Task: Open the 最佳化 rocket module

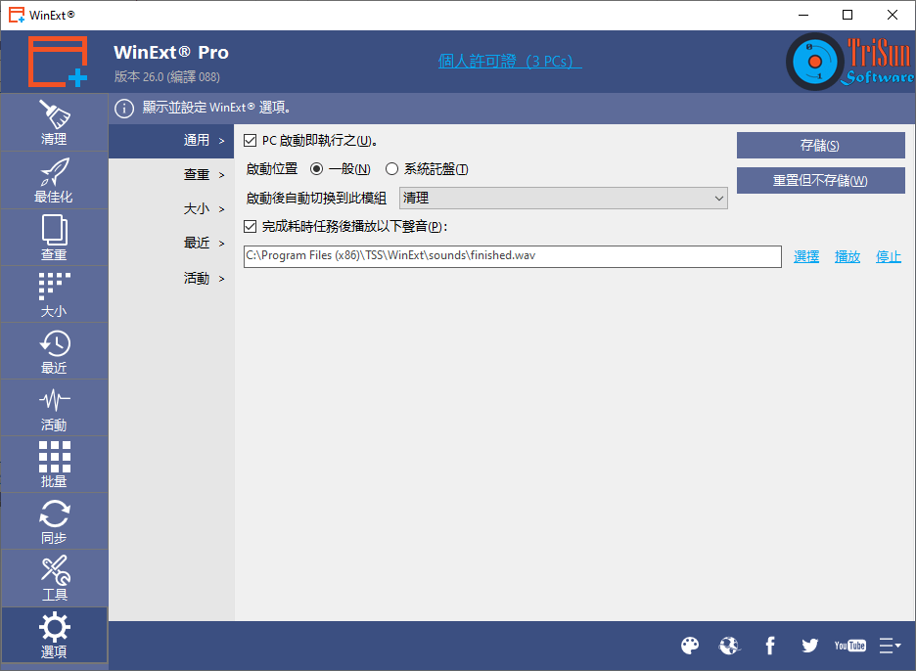Action: pos(55,180)
